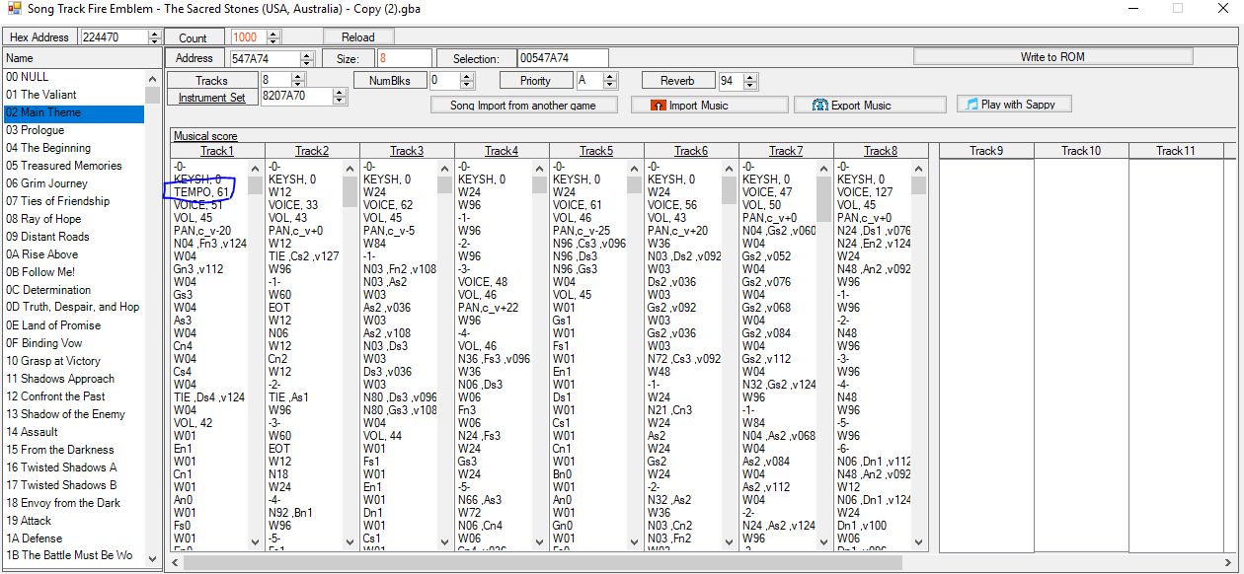This screenshot has width=1244, height=574.
Task: Select song 0F Binding Vow
Action: click(x=44, y=343)
